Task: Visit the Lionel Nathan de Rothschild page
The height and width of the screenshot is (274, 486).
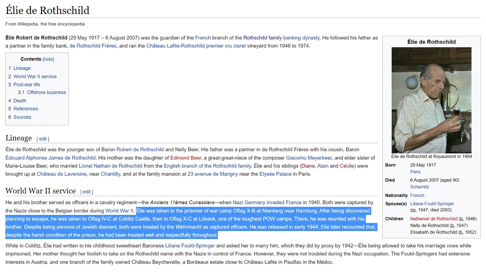Action: pos(110,166)
